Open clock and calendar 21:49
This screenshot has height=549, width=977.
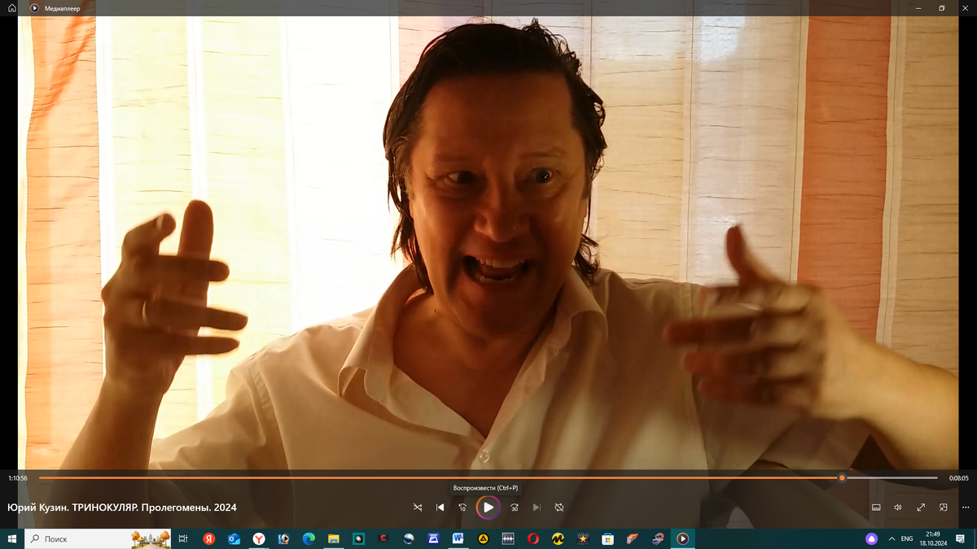click(933, 538)
